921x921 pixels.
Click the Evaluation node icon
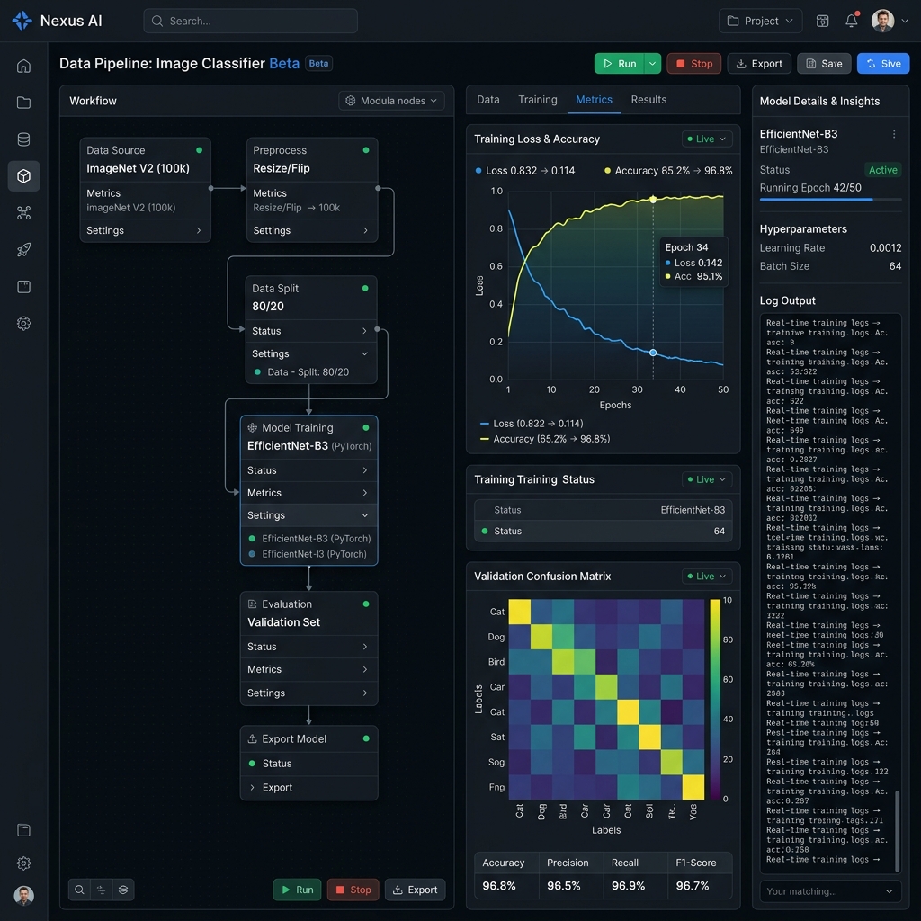[x=253, y=604]
